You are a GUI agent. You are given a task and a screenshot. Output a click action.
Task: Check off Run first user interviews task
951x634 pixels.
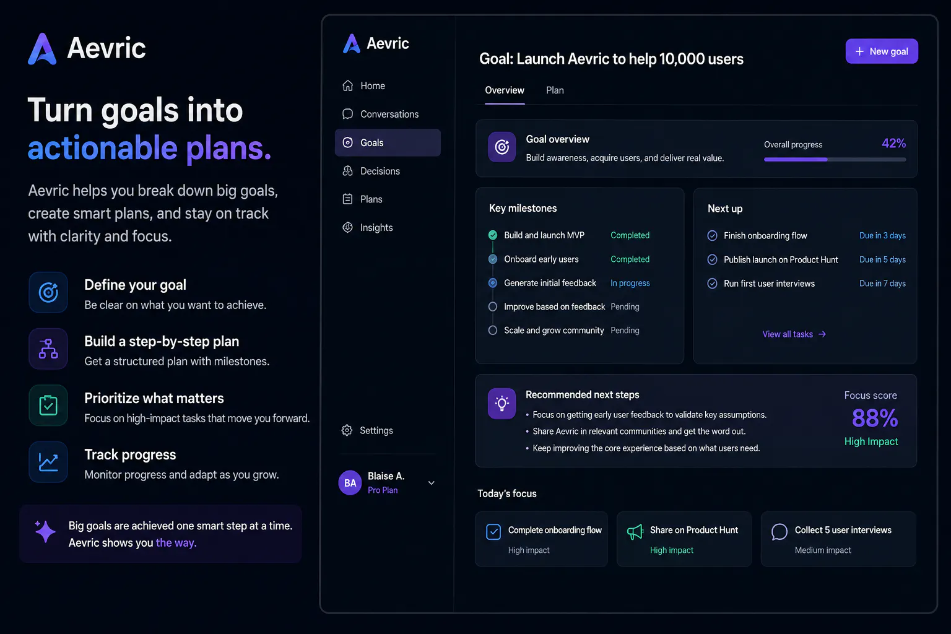pyautogui.click(x=713, y=284)
